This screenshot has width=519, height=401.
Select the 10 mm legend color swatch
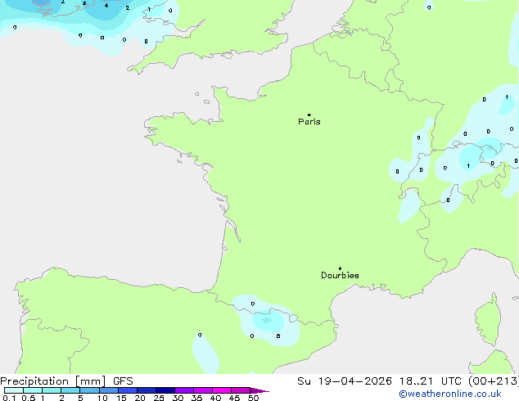click(109, 390)
